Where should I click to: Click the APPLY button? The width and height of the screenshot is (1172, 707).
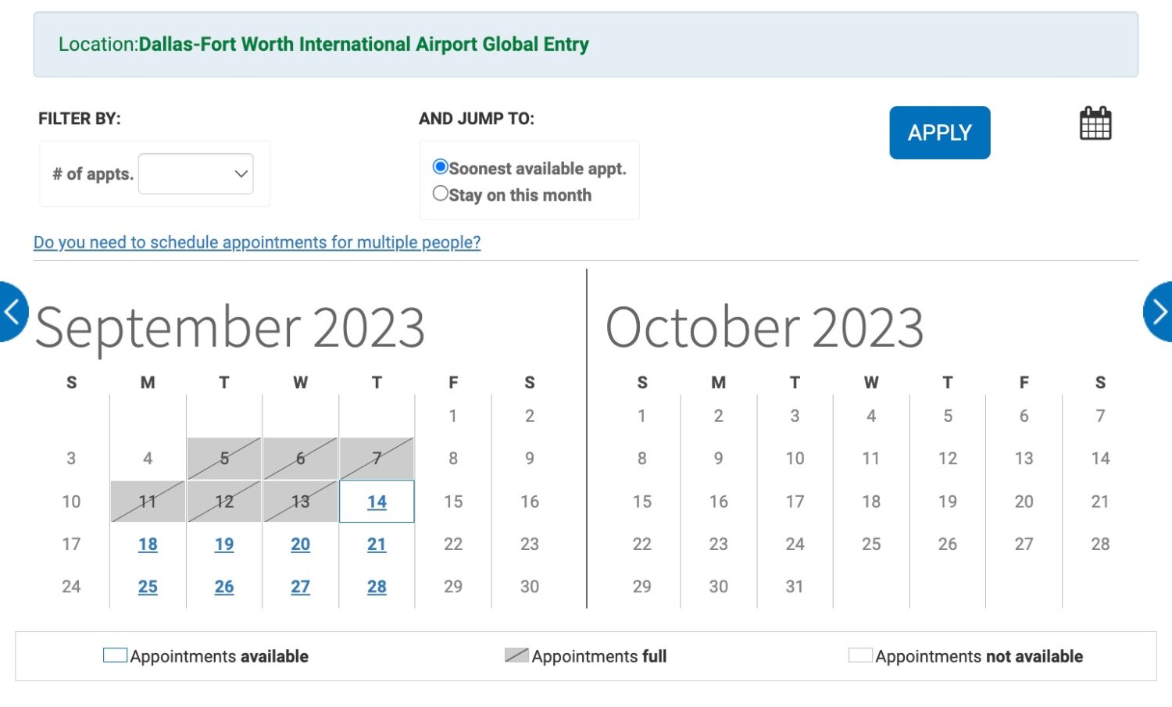click(940, 132)
